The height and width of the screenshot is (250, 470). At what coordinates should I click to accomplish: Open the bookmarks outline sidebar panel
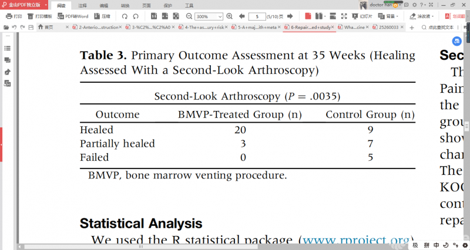pos(8,49)
